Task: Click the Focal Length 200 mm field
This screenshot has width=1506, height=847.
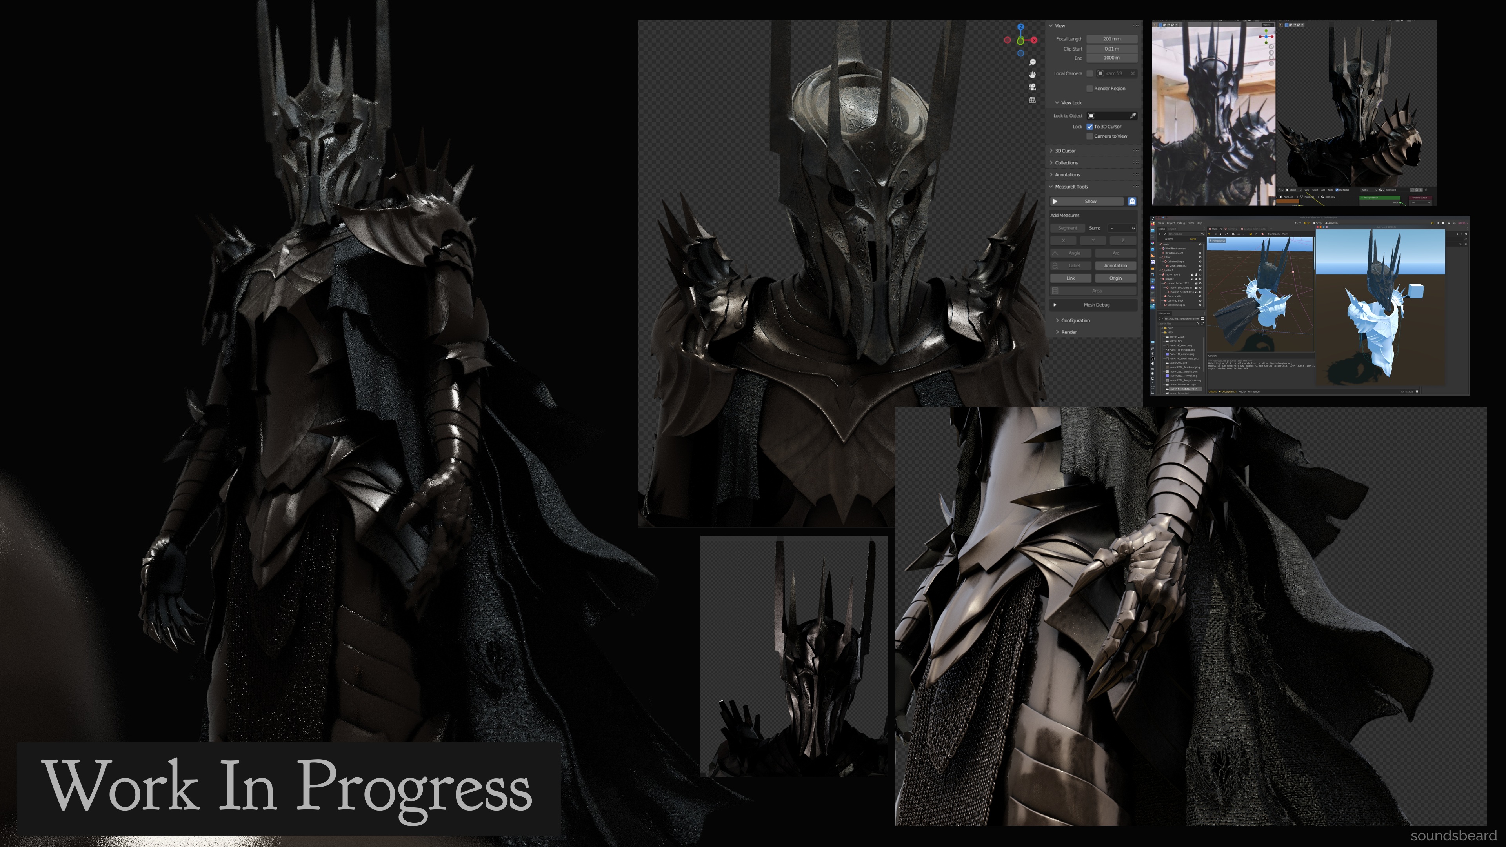Action: tap(1112, 38)
